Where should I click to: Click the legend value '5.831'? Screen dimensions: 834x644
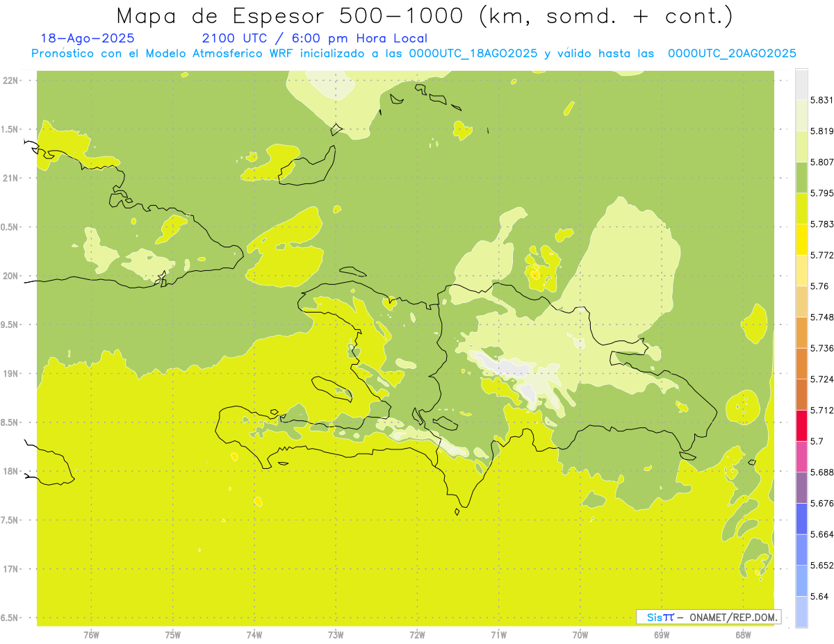(x=821, y=100)
